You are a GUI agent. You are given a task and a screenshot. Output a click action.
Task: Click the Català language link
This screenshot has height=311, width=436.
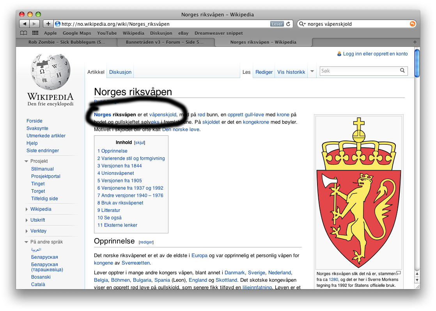point(38,284)
